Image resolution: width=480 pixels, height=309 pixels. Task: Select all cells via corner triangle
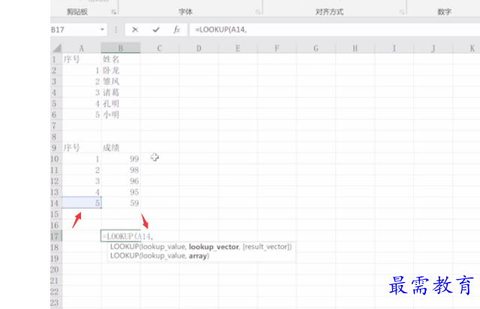click(57, 48)
